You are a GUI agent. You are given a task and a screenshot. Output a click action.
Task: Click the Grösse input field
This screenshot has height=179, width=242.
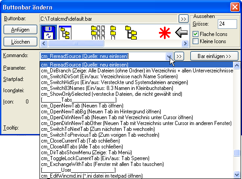click(227, 24)
